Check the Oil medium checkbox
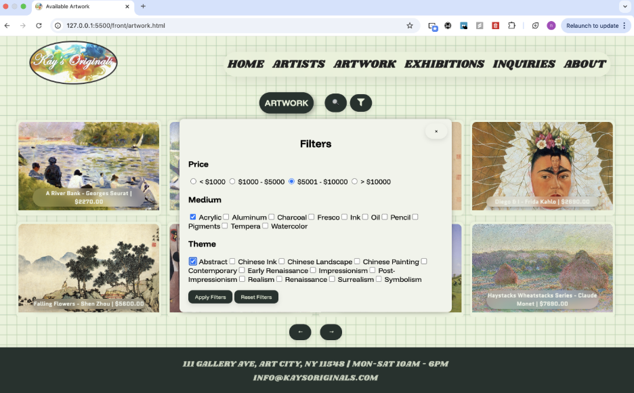This screenshot has width=634, height=393. point(365,217)
